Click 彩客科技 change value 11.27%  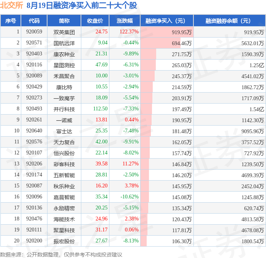tap(130, 164)
